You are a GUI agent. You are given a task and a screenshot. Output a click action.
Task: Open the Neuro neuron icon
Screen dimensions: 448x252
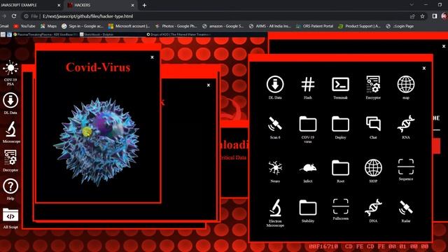point(275,171)
